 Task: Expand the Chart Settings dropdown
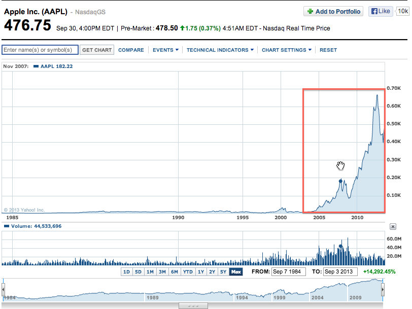point(287,50)
